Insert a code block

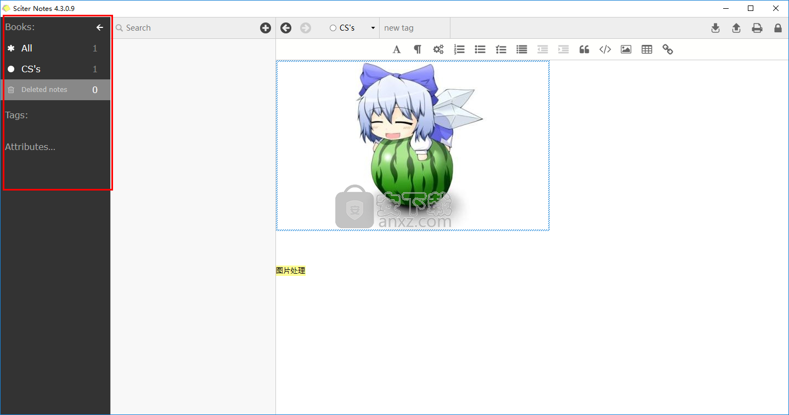605,49
